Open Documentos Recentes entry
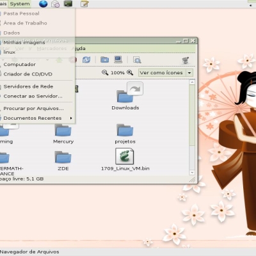 point(33,118)
